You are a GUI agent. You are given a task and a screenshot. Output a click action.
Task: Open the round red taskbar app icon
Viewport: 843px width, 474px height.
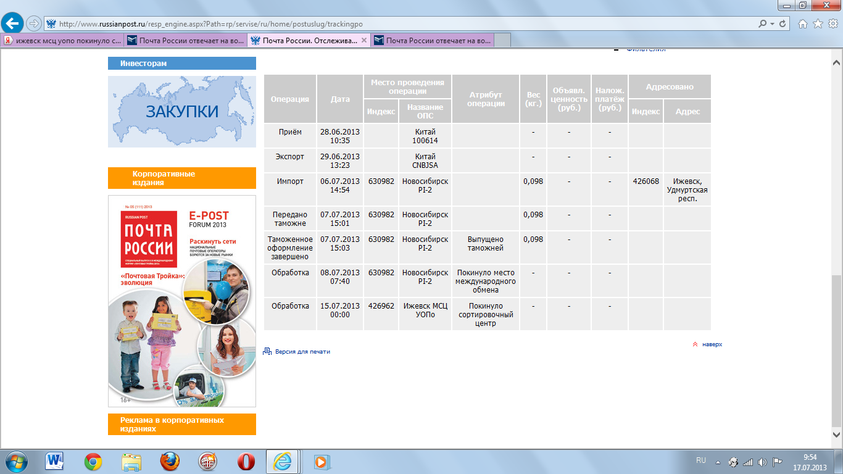tap(208, 462)
